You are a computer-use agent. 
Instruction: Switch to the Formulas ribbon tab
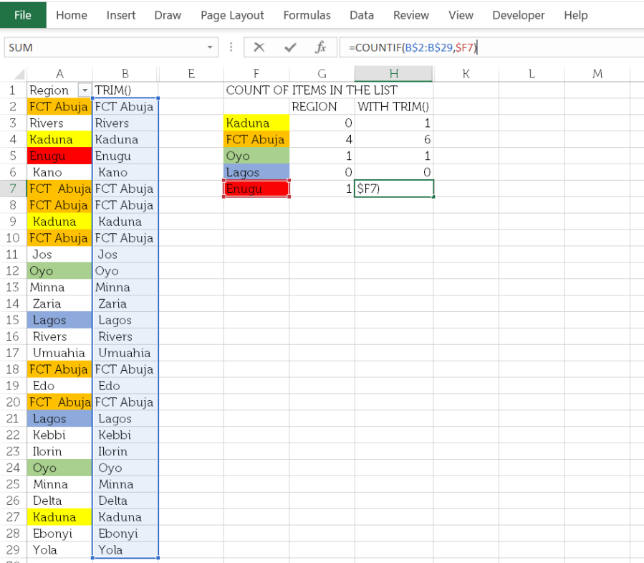307,15
